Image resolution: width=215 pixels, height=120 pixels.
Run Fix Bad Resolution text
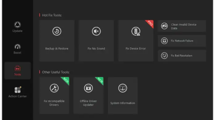181,56
